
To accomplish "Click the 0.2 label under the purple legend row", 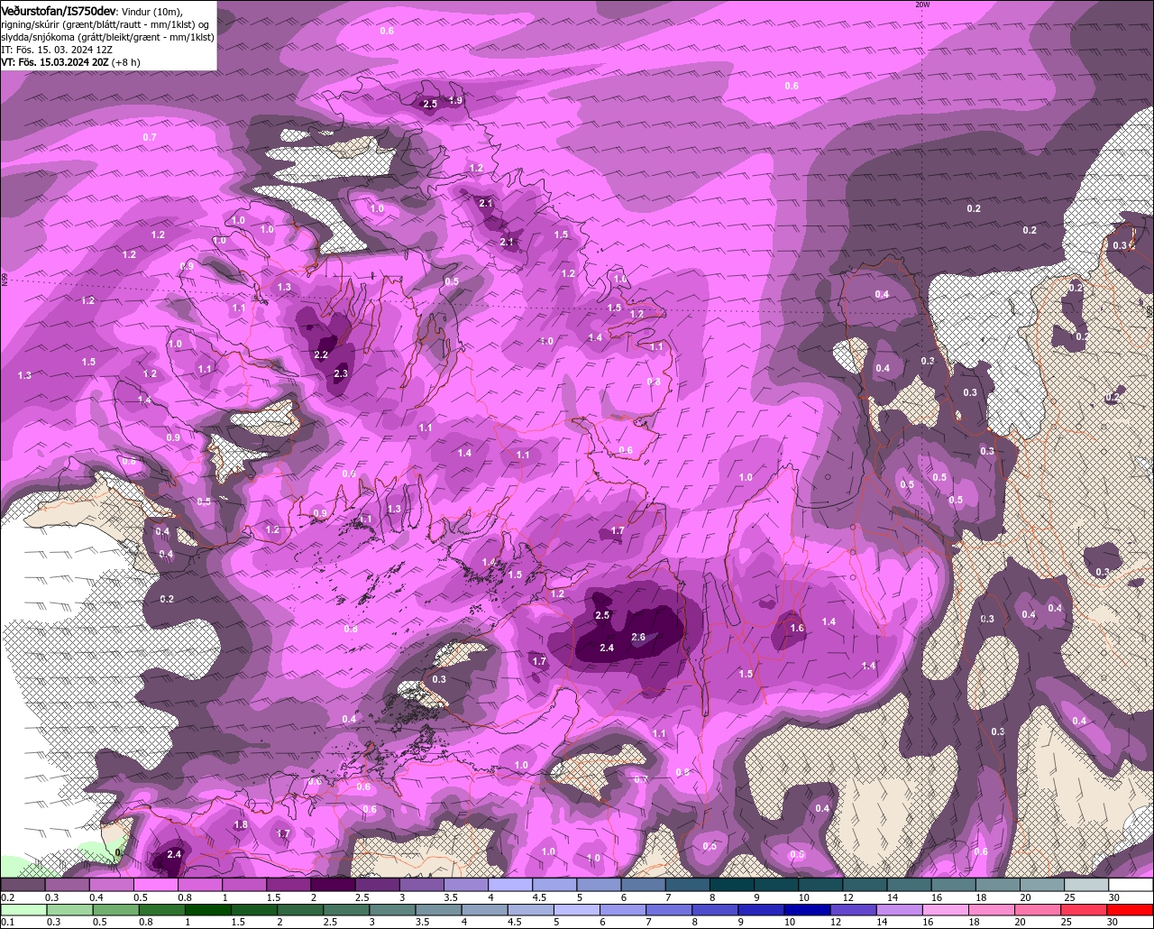I will 7,897.
